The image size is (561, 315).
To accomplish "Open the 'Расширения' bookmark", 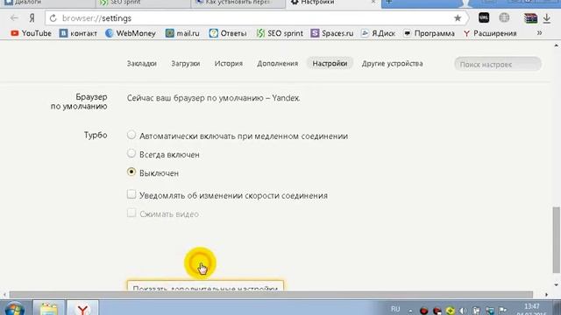I will point(490,33).
